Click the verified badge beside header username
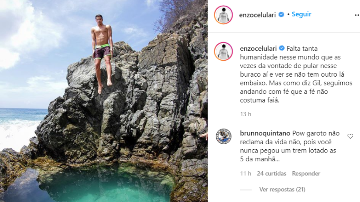Viewport: 360px width, 202px height. pyautogui.click(x=281, y=15)
